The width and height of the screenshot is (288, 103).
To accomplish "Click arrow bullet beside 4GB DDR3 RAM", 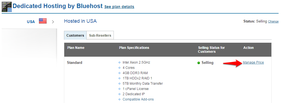I will [x=120, y=73].
